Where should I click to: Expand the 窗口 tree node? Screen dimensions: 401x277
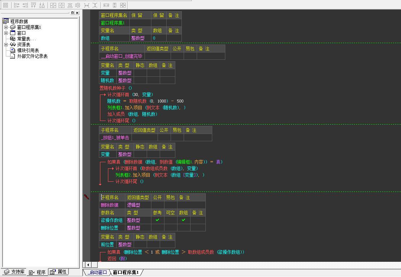pyautogui.click(x=6, y=33)
